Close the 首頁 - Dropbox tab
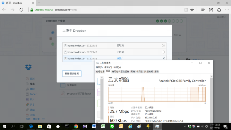Image resolution: width=231 pixels, height=130 pixels. (x=33, y=3)
